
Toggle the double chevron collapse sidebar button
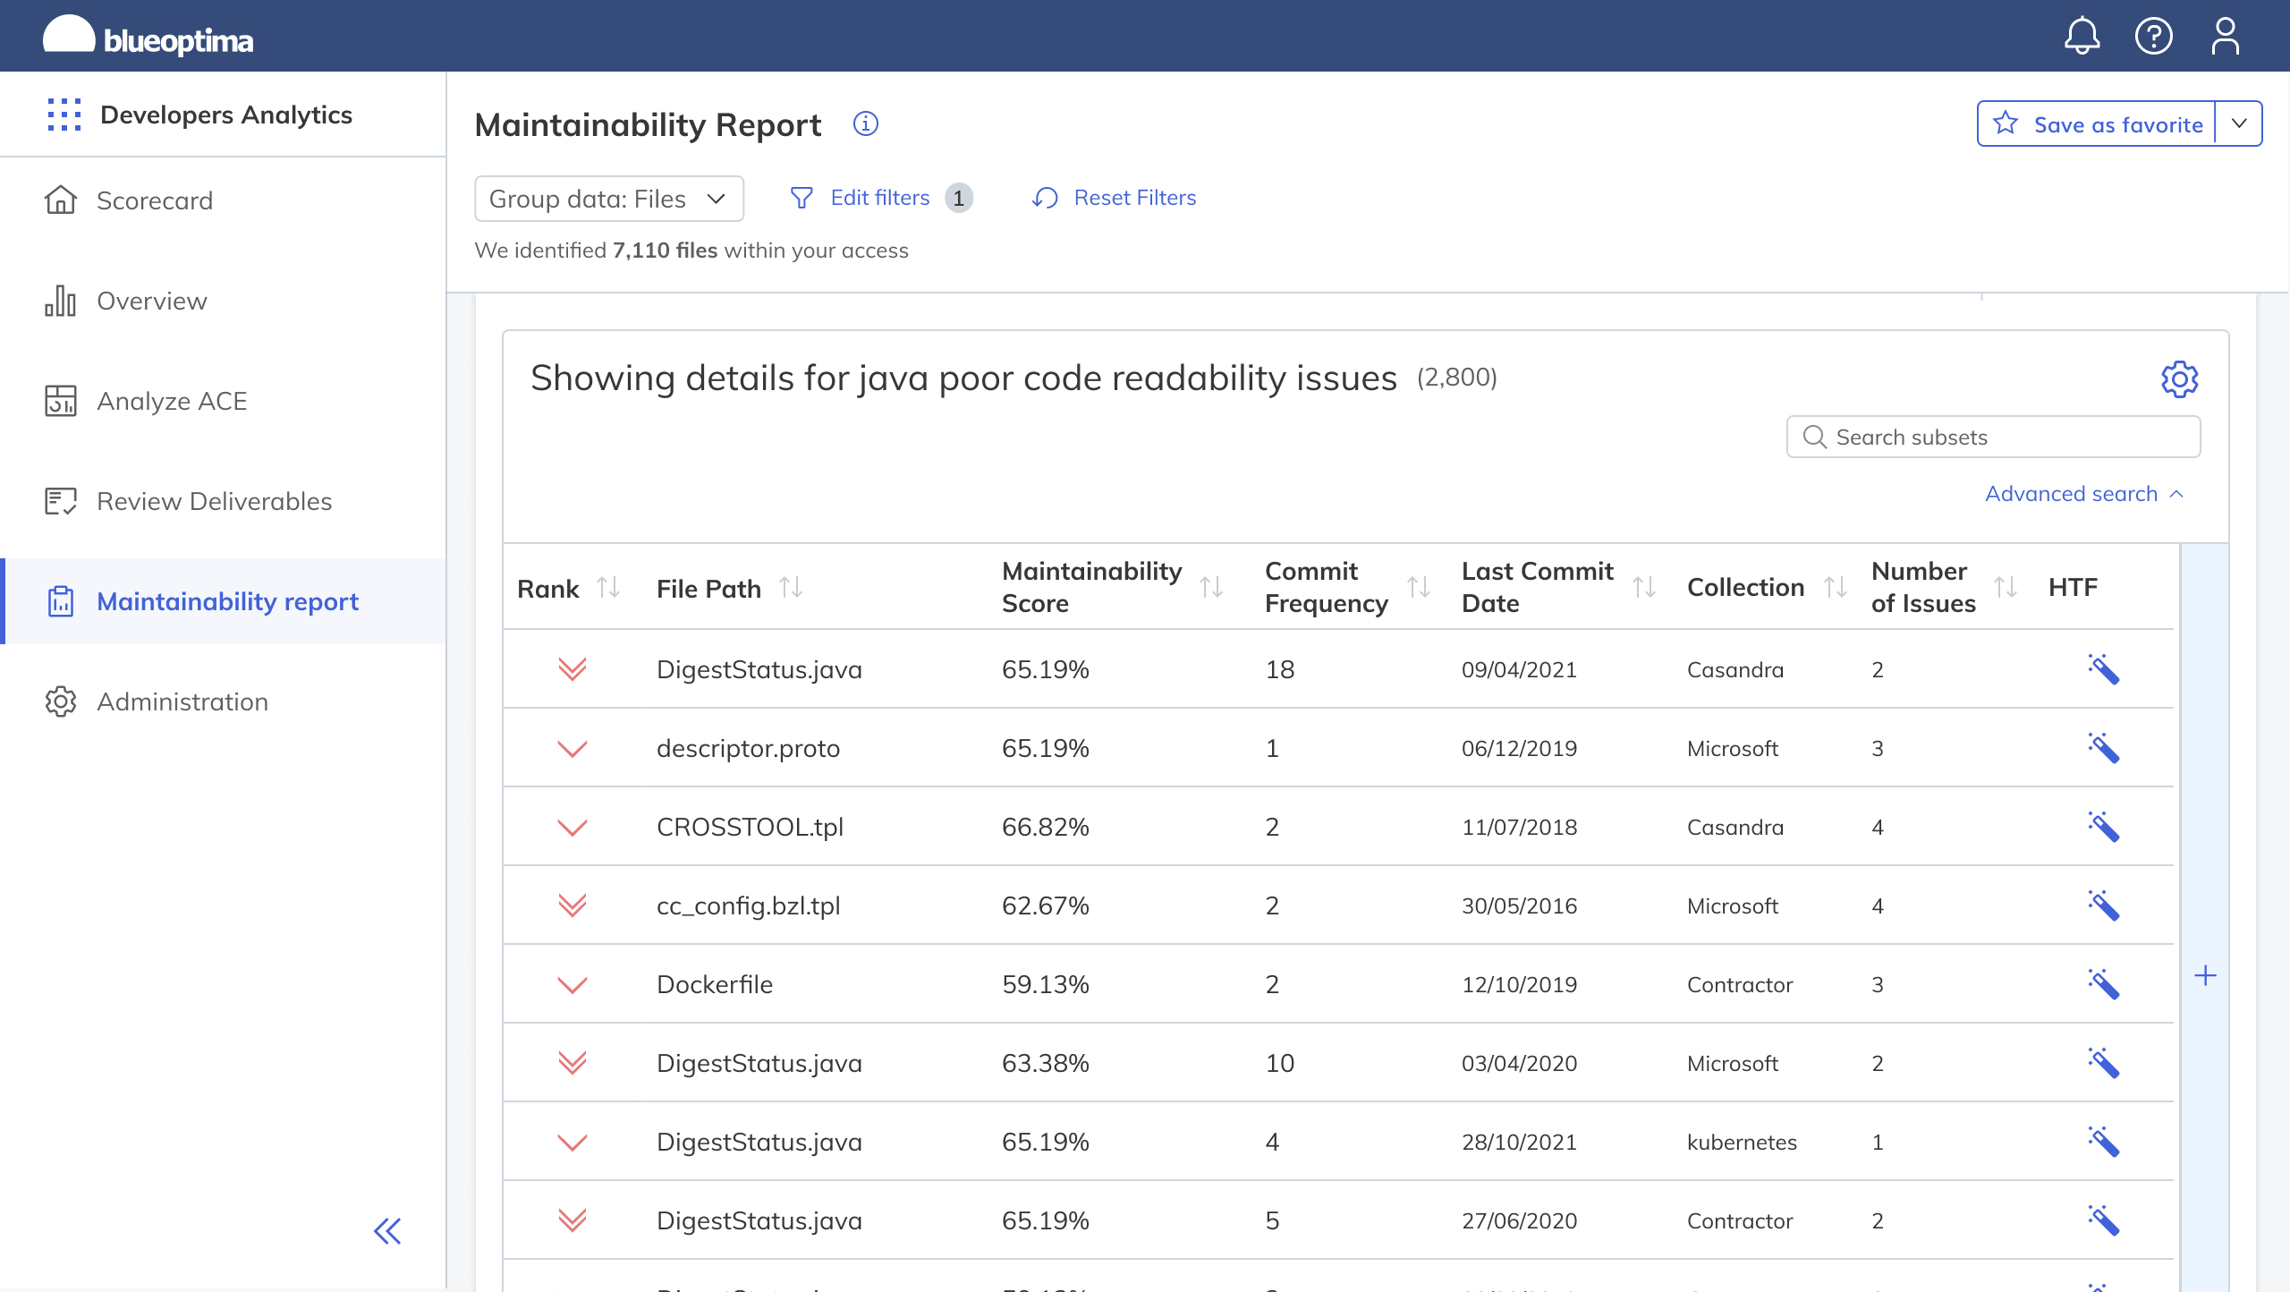pos(388,1229)
